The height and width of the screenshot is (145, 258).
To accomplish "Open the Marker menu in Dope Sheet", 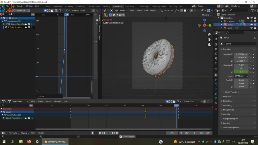I will pyautogui.click(x=48, y=101).
